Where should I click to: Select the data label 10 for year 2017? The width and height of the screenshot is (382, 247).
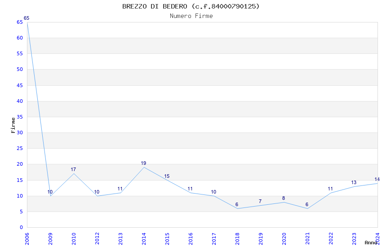point(213,192)
